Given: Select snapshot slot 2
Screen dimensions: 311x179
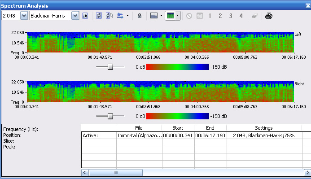Looking at the screenshot, I should (x=220, y=16).
